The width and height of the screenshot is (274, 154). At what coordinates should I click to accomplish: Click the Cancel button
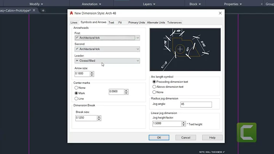186,138
